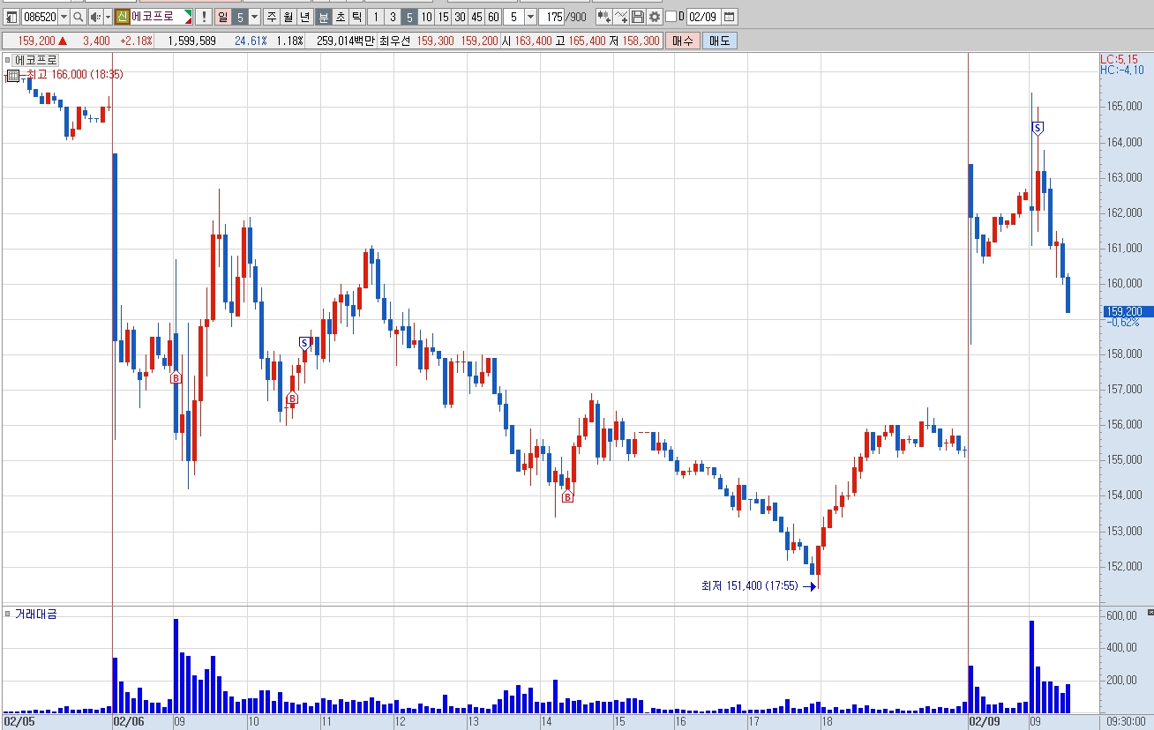Select the 일 (daily) chart period toggle
Image resolution: width=1154 pixels, height=730 pixels.
[x=223, y=17]
